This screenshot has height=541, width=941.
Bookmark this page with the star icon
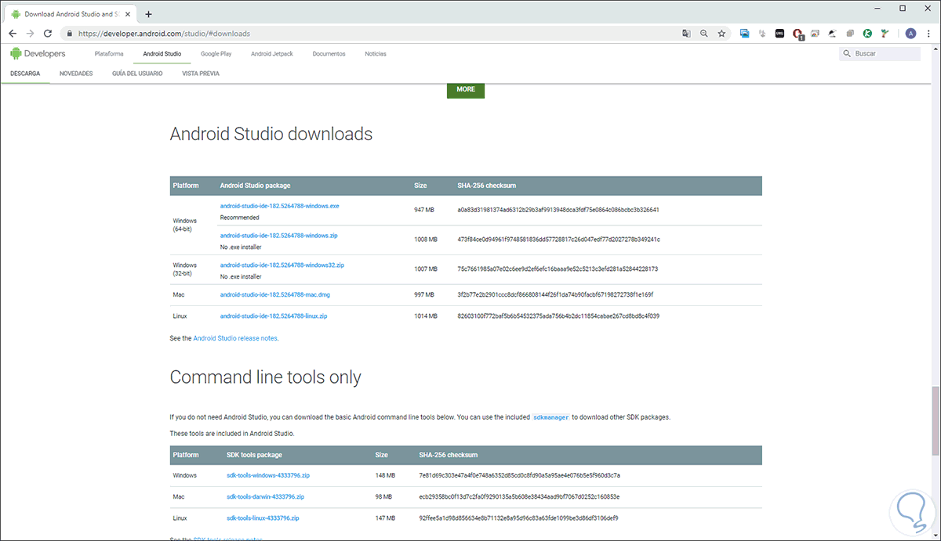coord(721,34)
